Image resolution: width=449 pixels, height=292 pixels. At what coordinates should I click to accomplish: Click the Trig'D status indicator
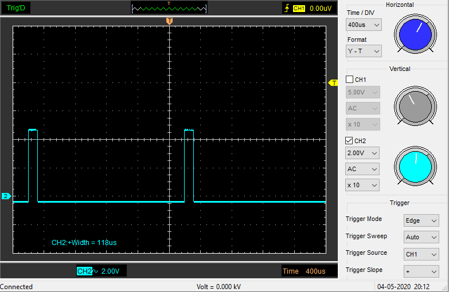(15, 8)
